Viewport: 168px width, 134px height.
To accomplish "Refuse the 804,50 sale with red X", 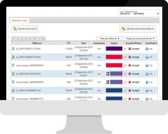I will pyautogui.click(x=130, y=74).
